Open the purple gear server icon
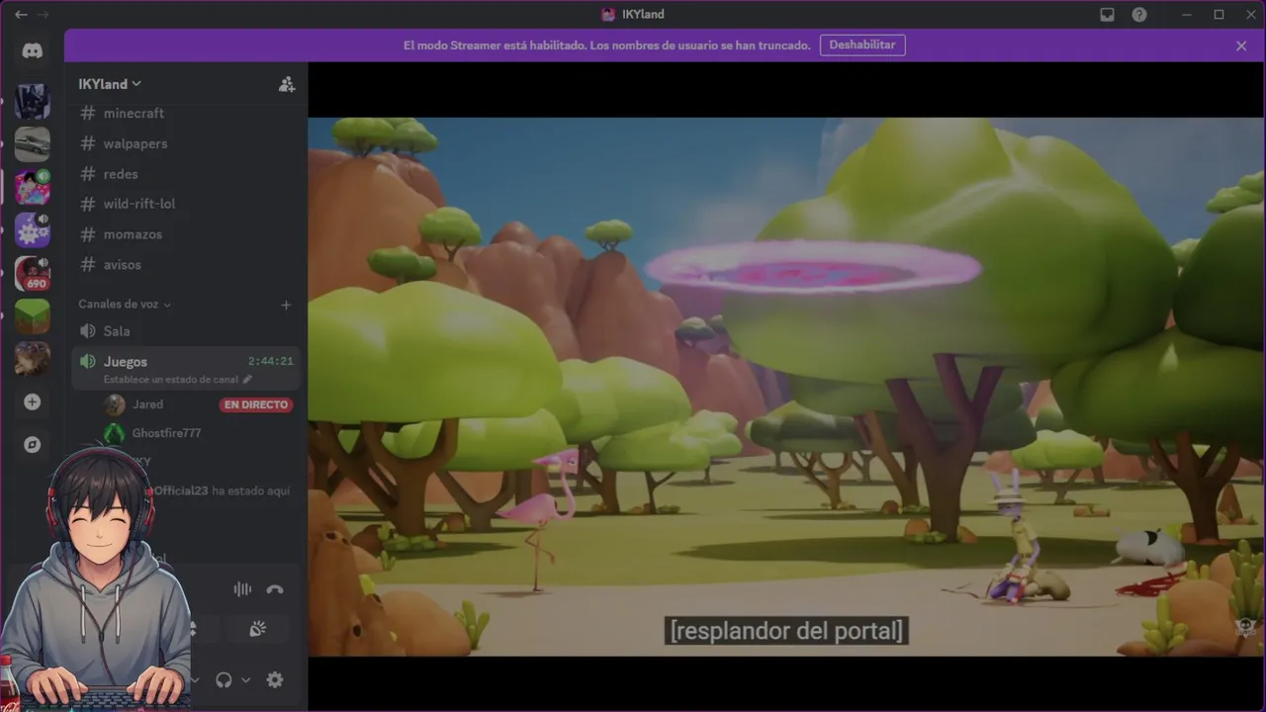Screen dimensions: 1266x712 pyautogui.click(x=33, y=229)
